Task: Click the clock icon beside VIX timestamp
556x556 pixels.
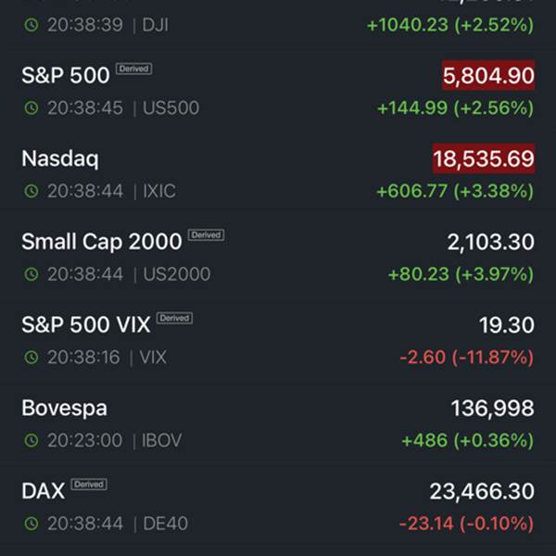Action: click(32, 357)
